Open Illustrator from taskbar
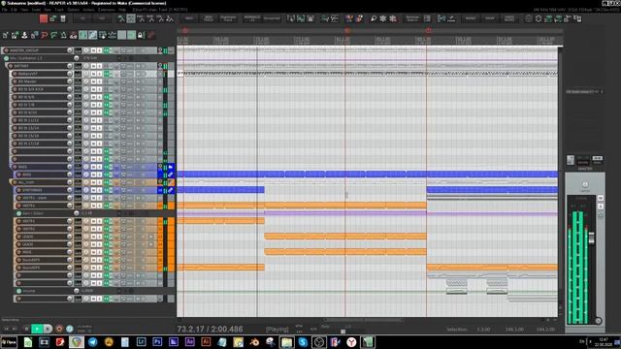Viewport: 621px width, 349px height. (206, 342)
